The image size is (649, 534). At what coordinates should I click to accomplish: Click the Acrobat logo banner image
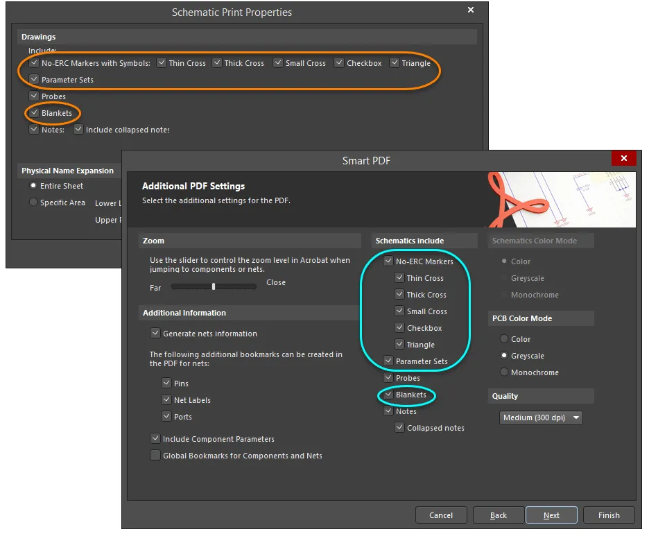coord(560,200)
